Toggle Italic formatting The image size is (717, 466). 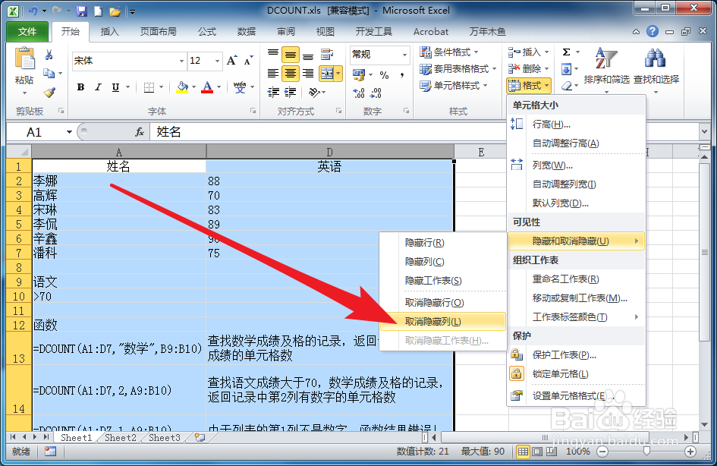(x=98, y=87)
